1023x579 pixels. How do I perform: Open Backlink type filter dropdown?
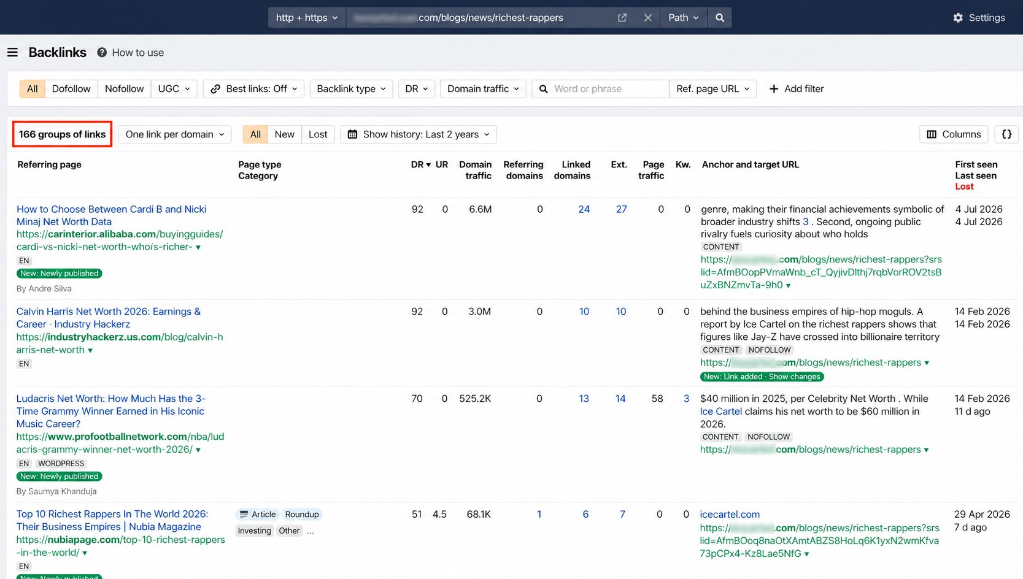coord(351,89)
